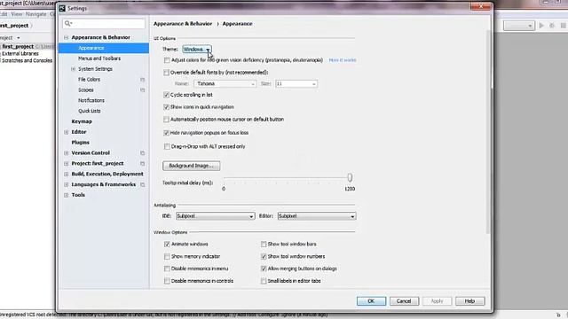Click Appearance & Behavior breadcrumb text
This screenshot has height=319, width=568.
pos(183,24)
